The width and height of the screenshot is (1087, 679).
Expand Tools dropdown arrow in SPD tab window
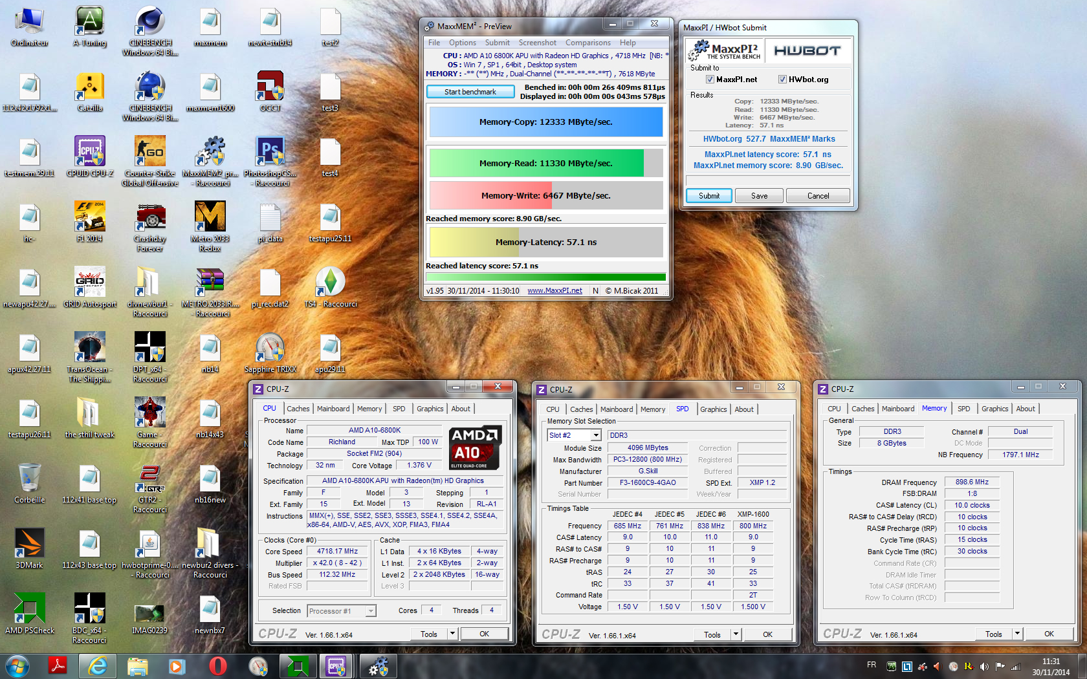(x=736, y=634)
